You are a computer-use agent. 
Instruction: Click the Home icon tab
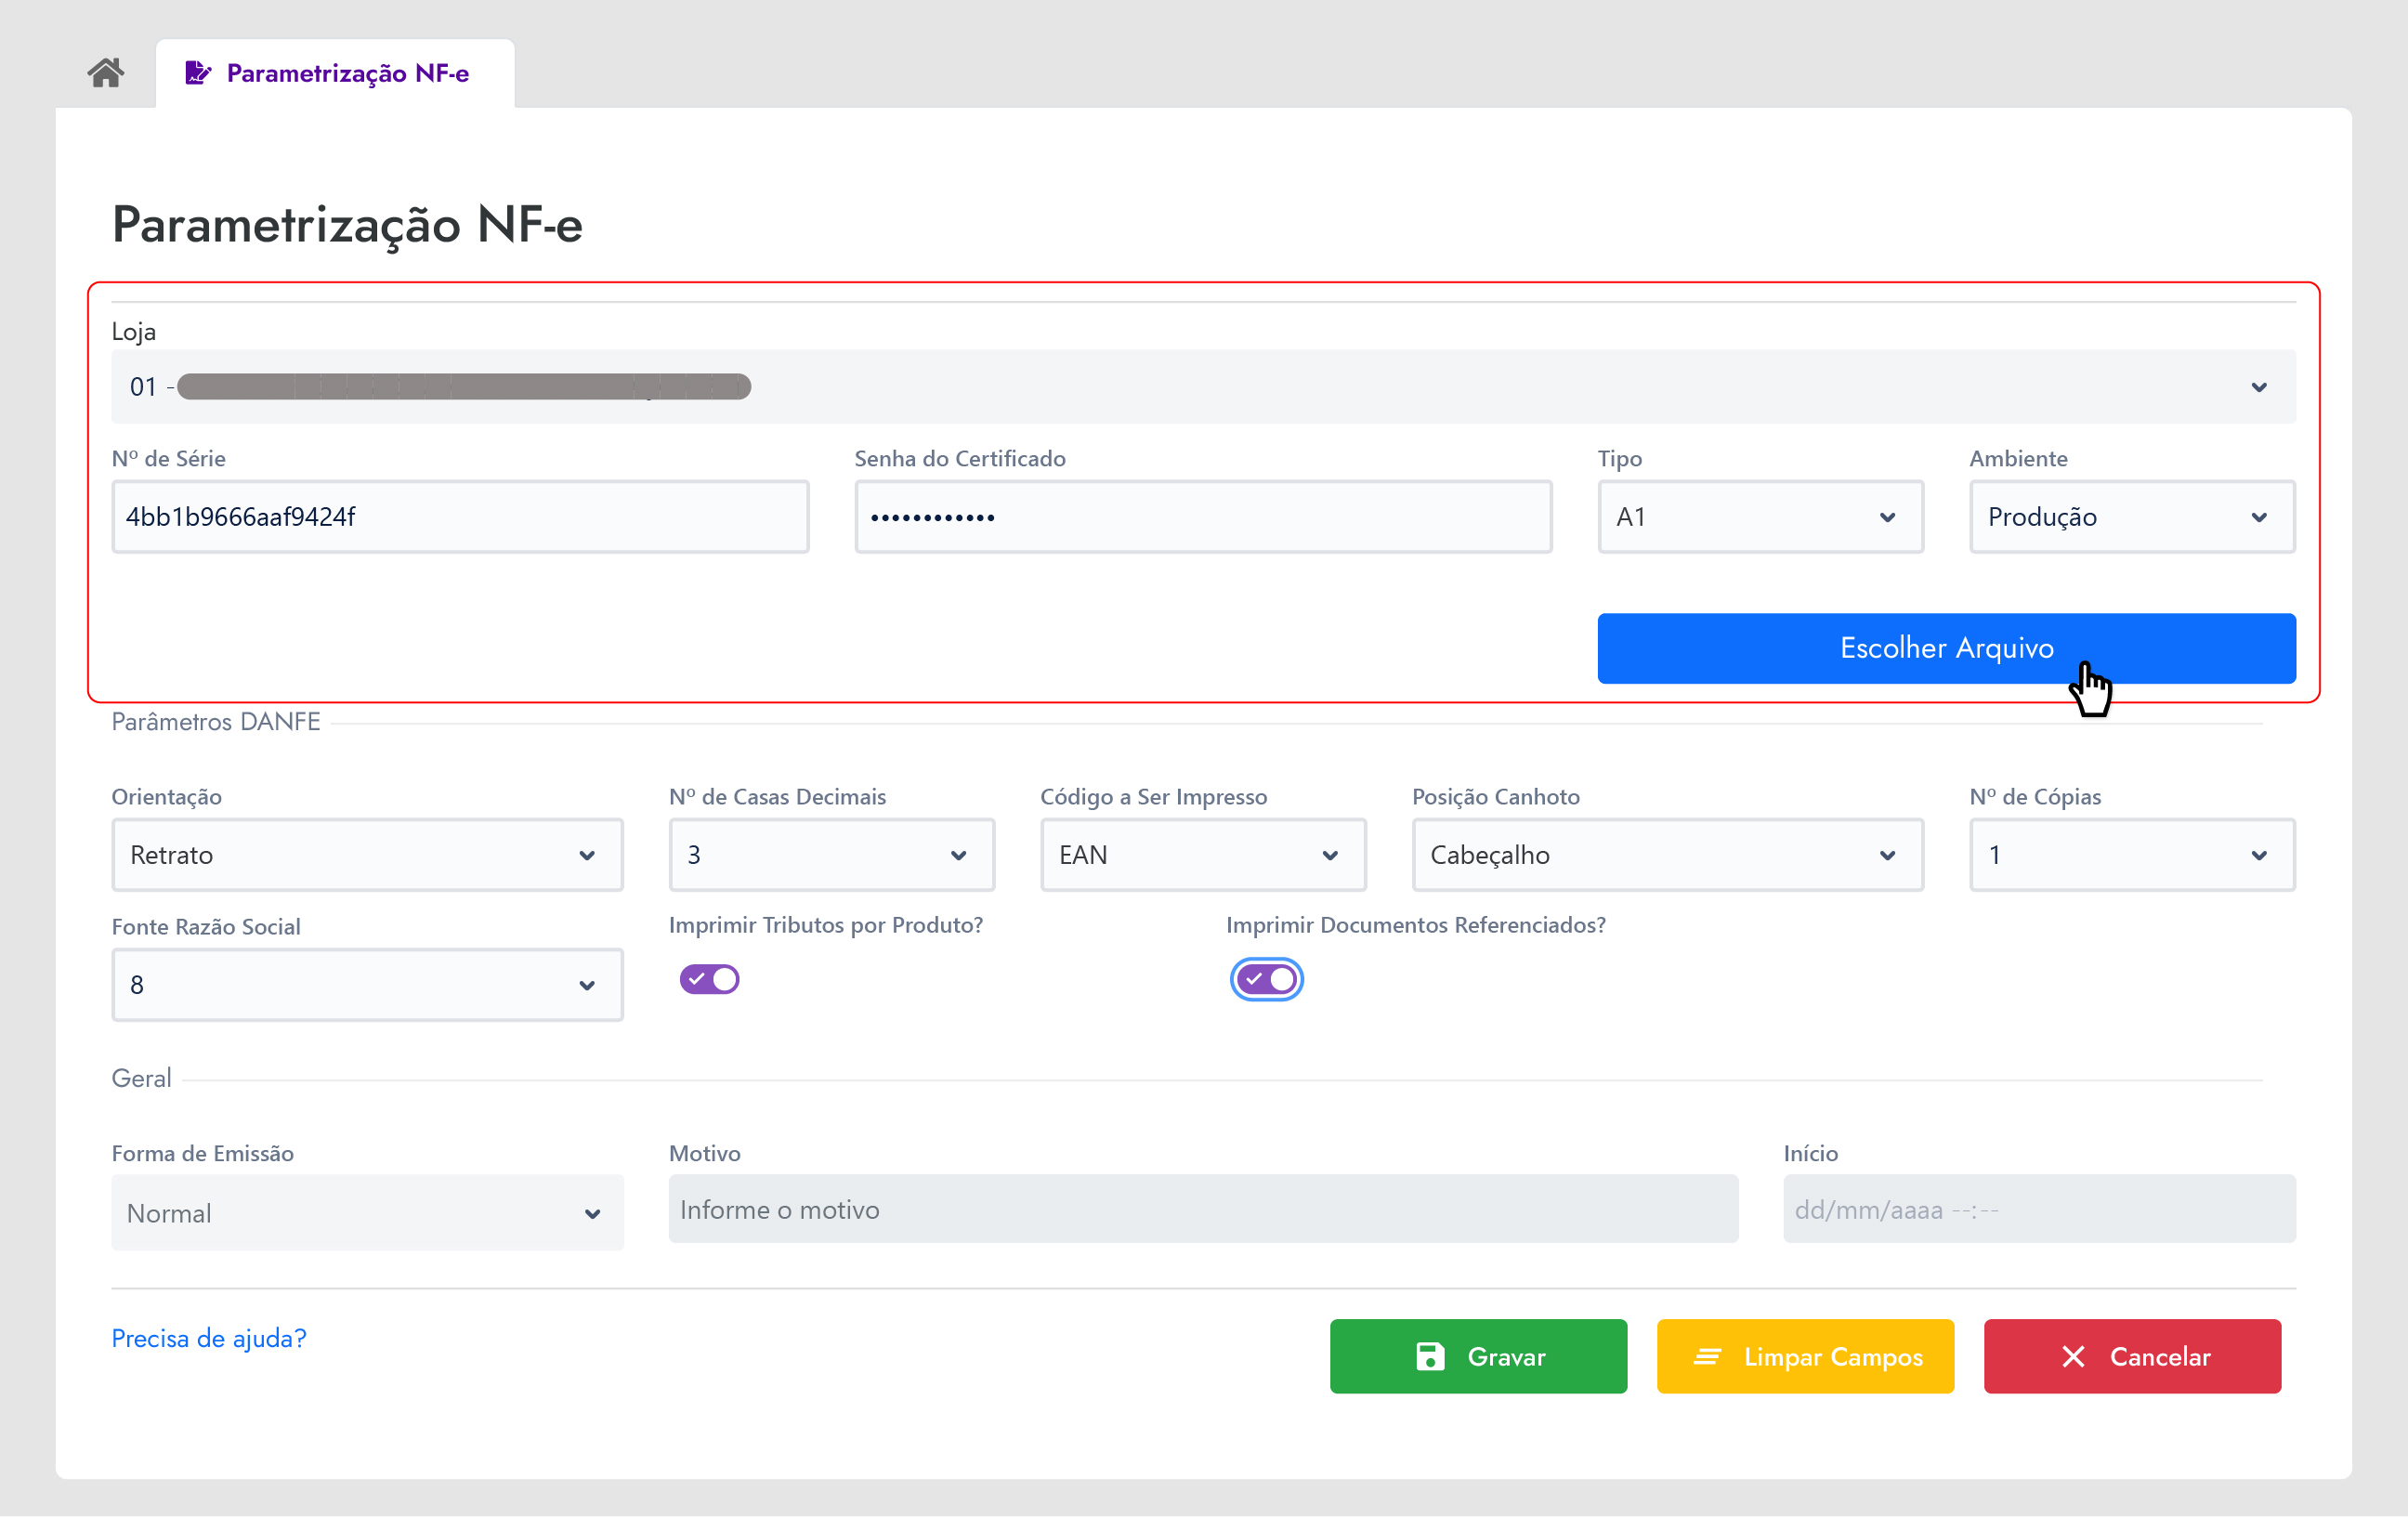pos(105,73)
